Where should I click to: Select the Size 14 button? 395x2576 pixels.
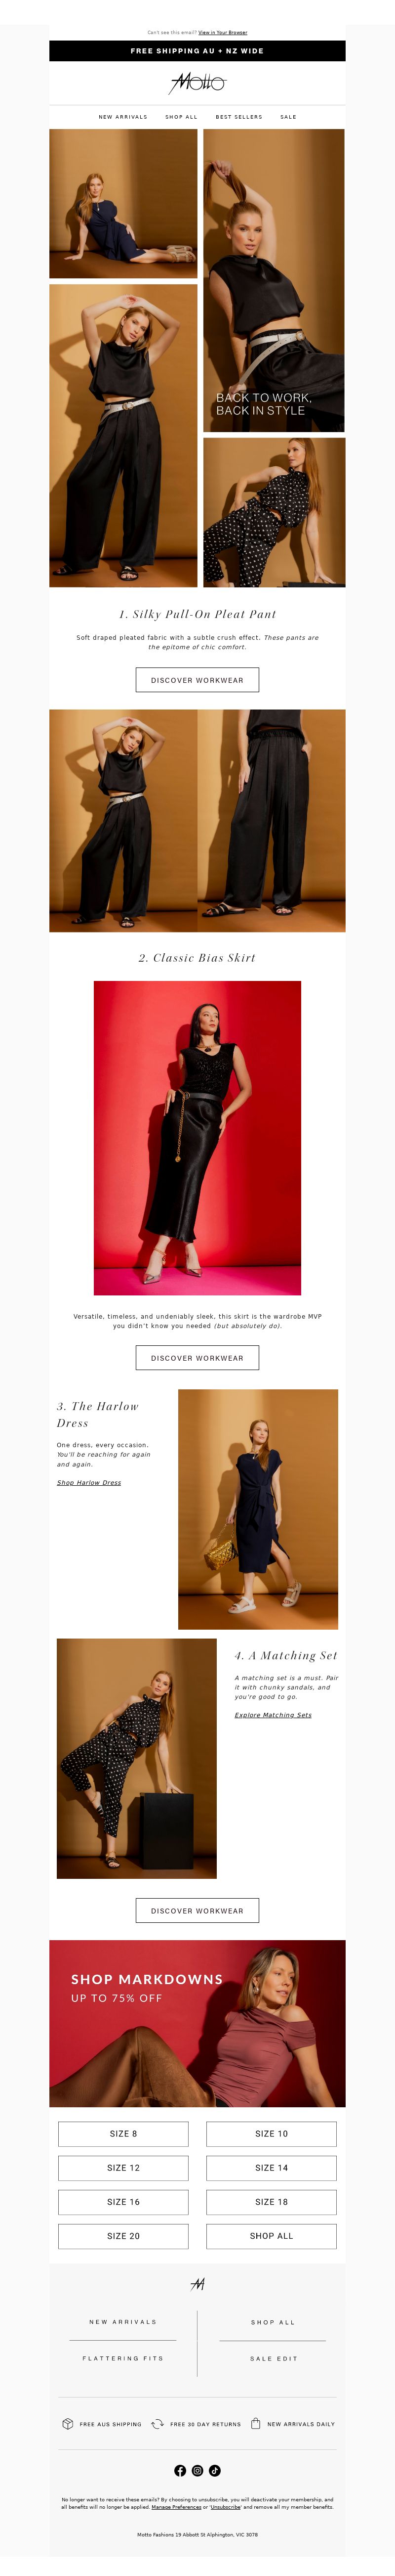point(271,2167)
